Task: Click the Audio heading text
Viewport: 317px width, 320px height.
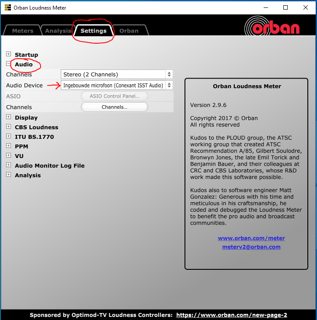Action: click(x=24, y=64)
